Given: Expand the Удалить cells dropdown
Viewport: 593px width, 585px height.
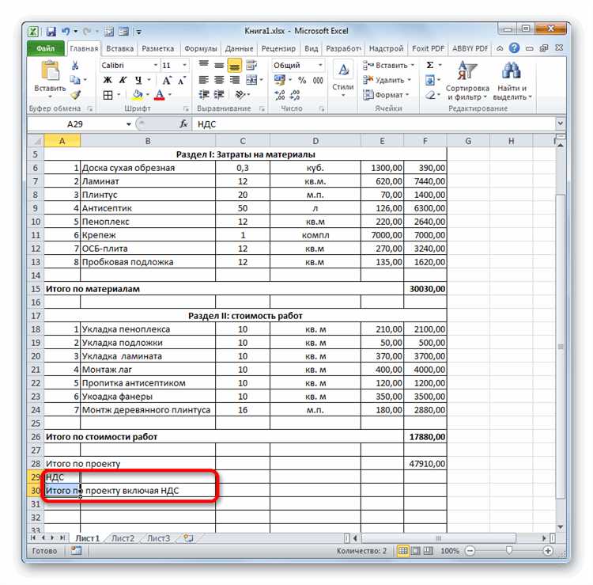Looking at the screenshot, I should point(410,80).
